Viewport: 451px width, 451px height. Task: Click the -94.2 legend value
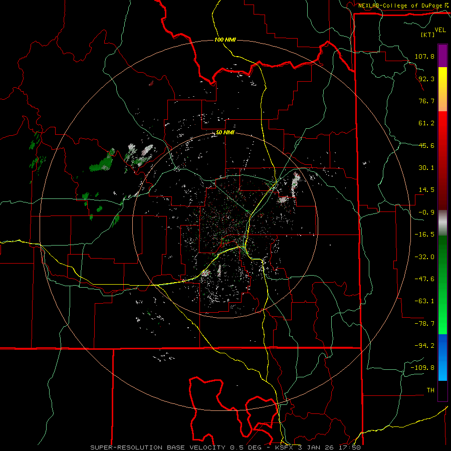424,346
